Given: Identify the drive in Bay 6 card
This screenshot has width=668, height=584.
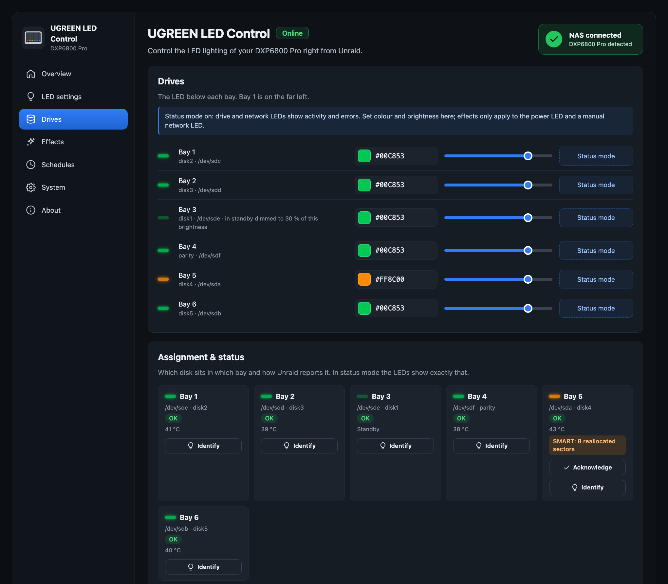Looking at the screenshot, I should pyautogui.click(x=203, y=567).
